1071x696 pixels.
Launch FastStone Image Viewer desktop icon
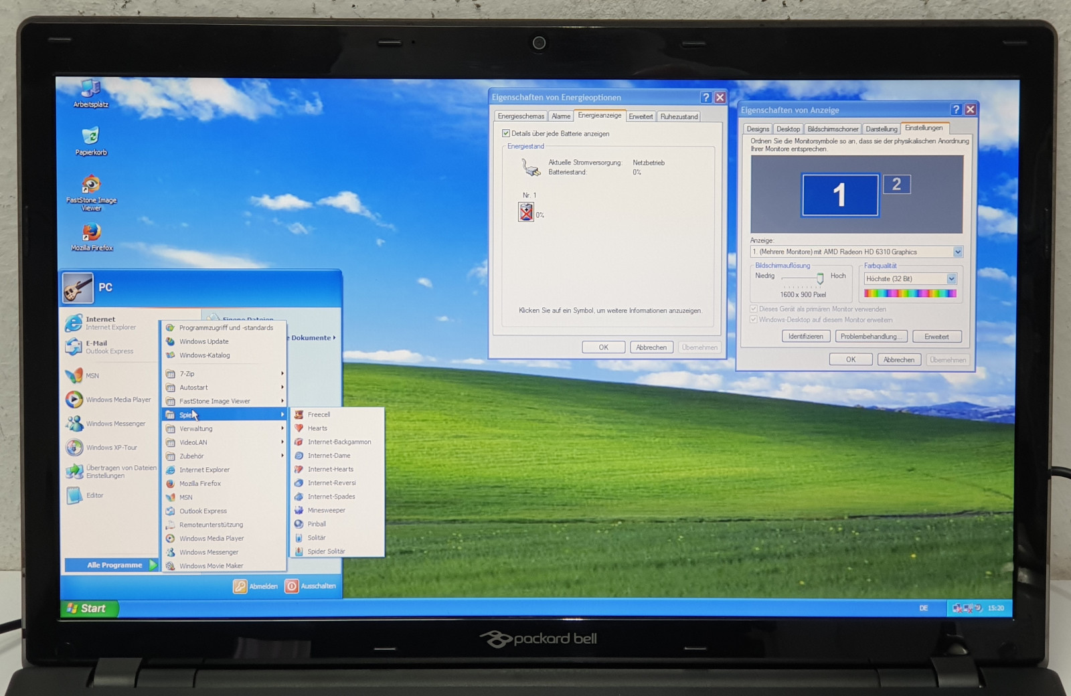[91, 184]
